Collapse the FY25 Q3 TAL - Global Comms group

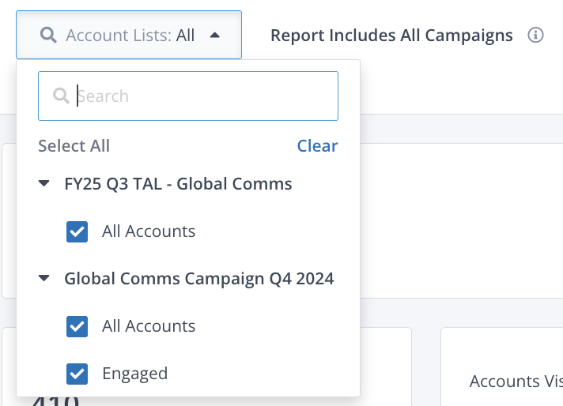pos(45,184)
